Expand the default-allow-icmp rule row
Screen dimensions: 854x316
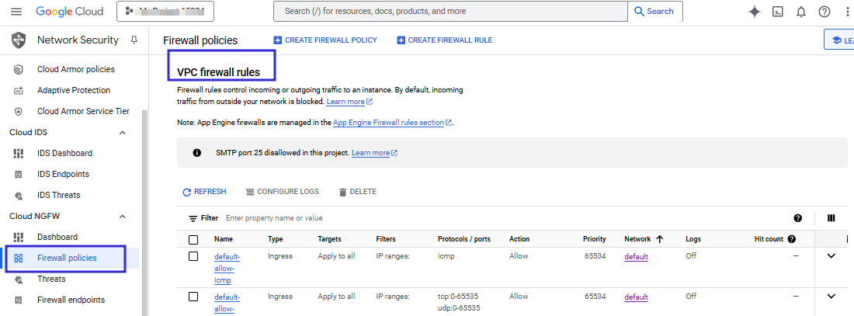(x=831, y=255)
